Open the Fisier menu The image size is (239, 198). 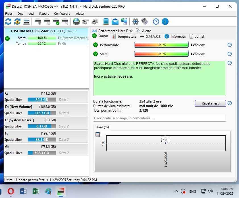(x=9, y=14)
